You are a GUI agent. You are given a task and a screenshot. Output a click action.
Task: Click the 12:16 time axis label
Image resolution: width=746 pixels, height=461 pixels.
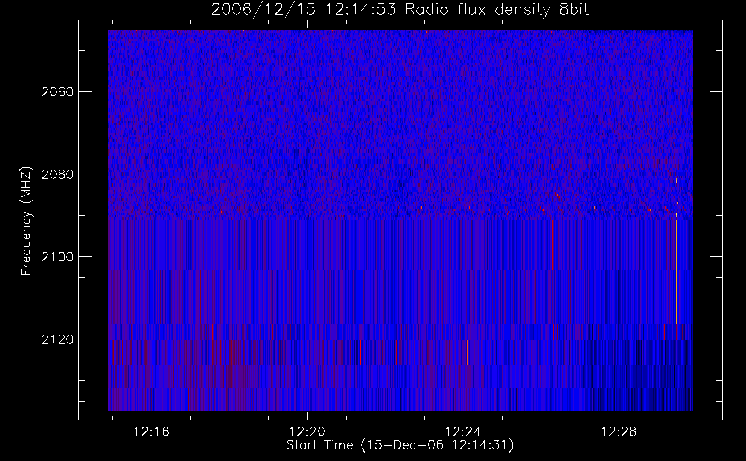click(x=152, y=431)
